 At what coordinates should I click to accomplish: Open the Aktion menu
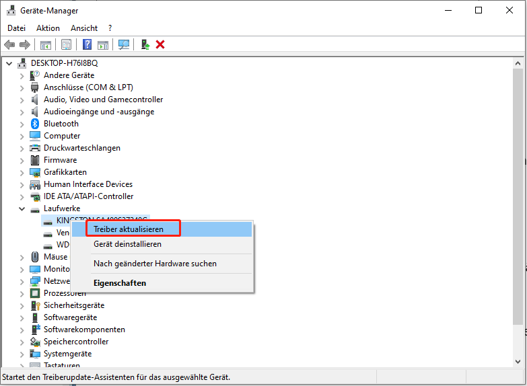coord(48,28)
